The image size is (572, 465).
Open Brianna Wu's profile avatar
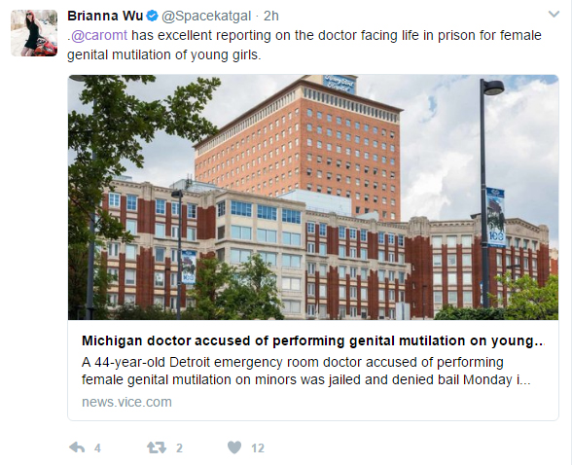tap(34, 33)
